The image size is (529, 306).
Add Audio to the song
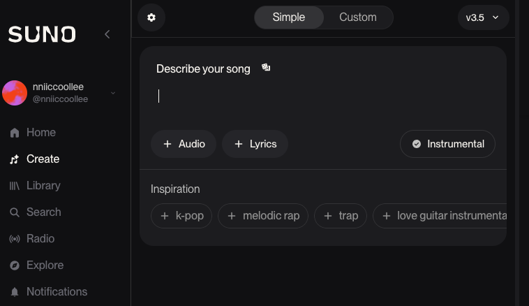[x=184, y=144]
